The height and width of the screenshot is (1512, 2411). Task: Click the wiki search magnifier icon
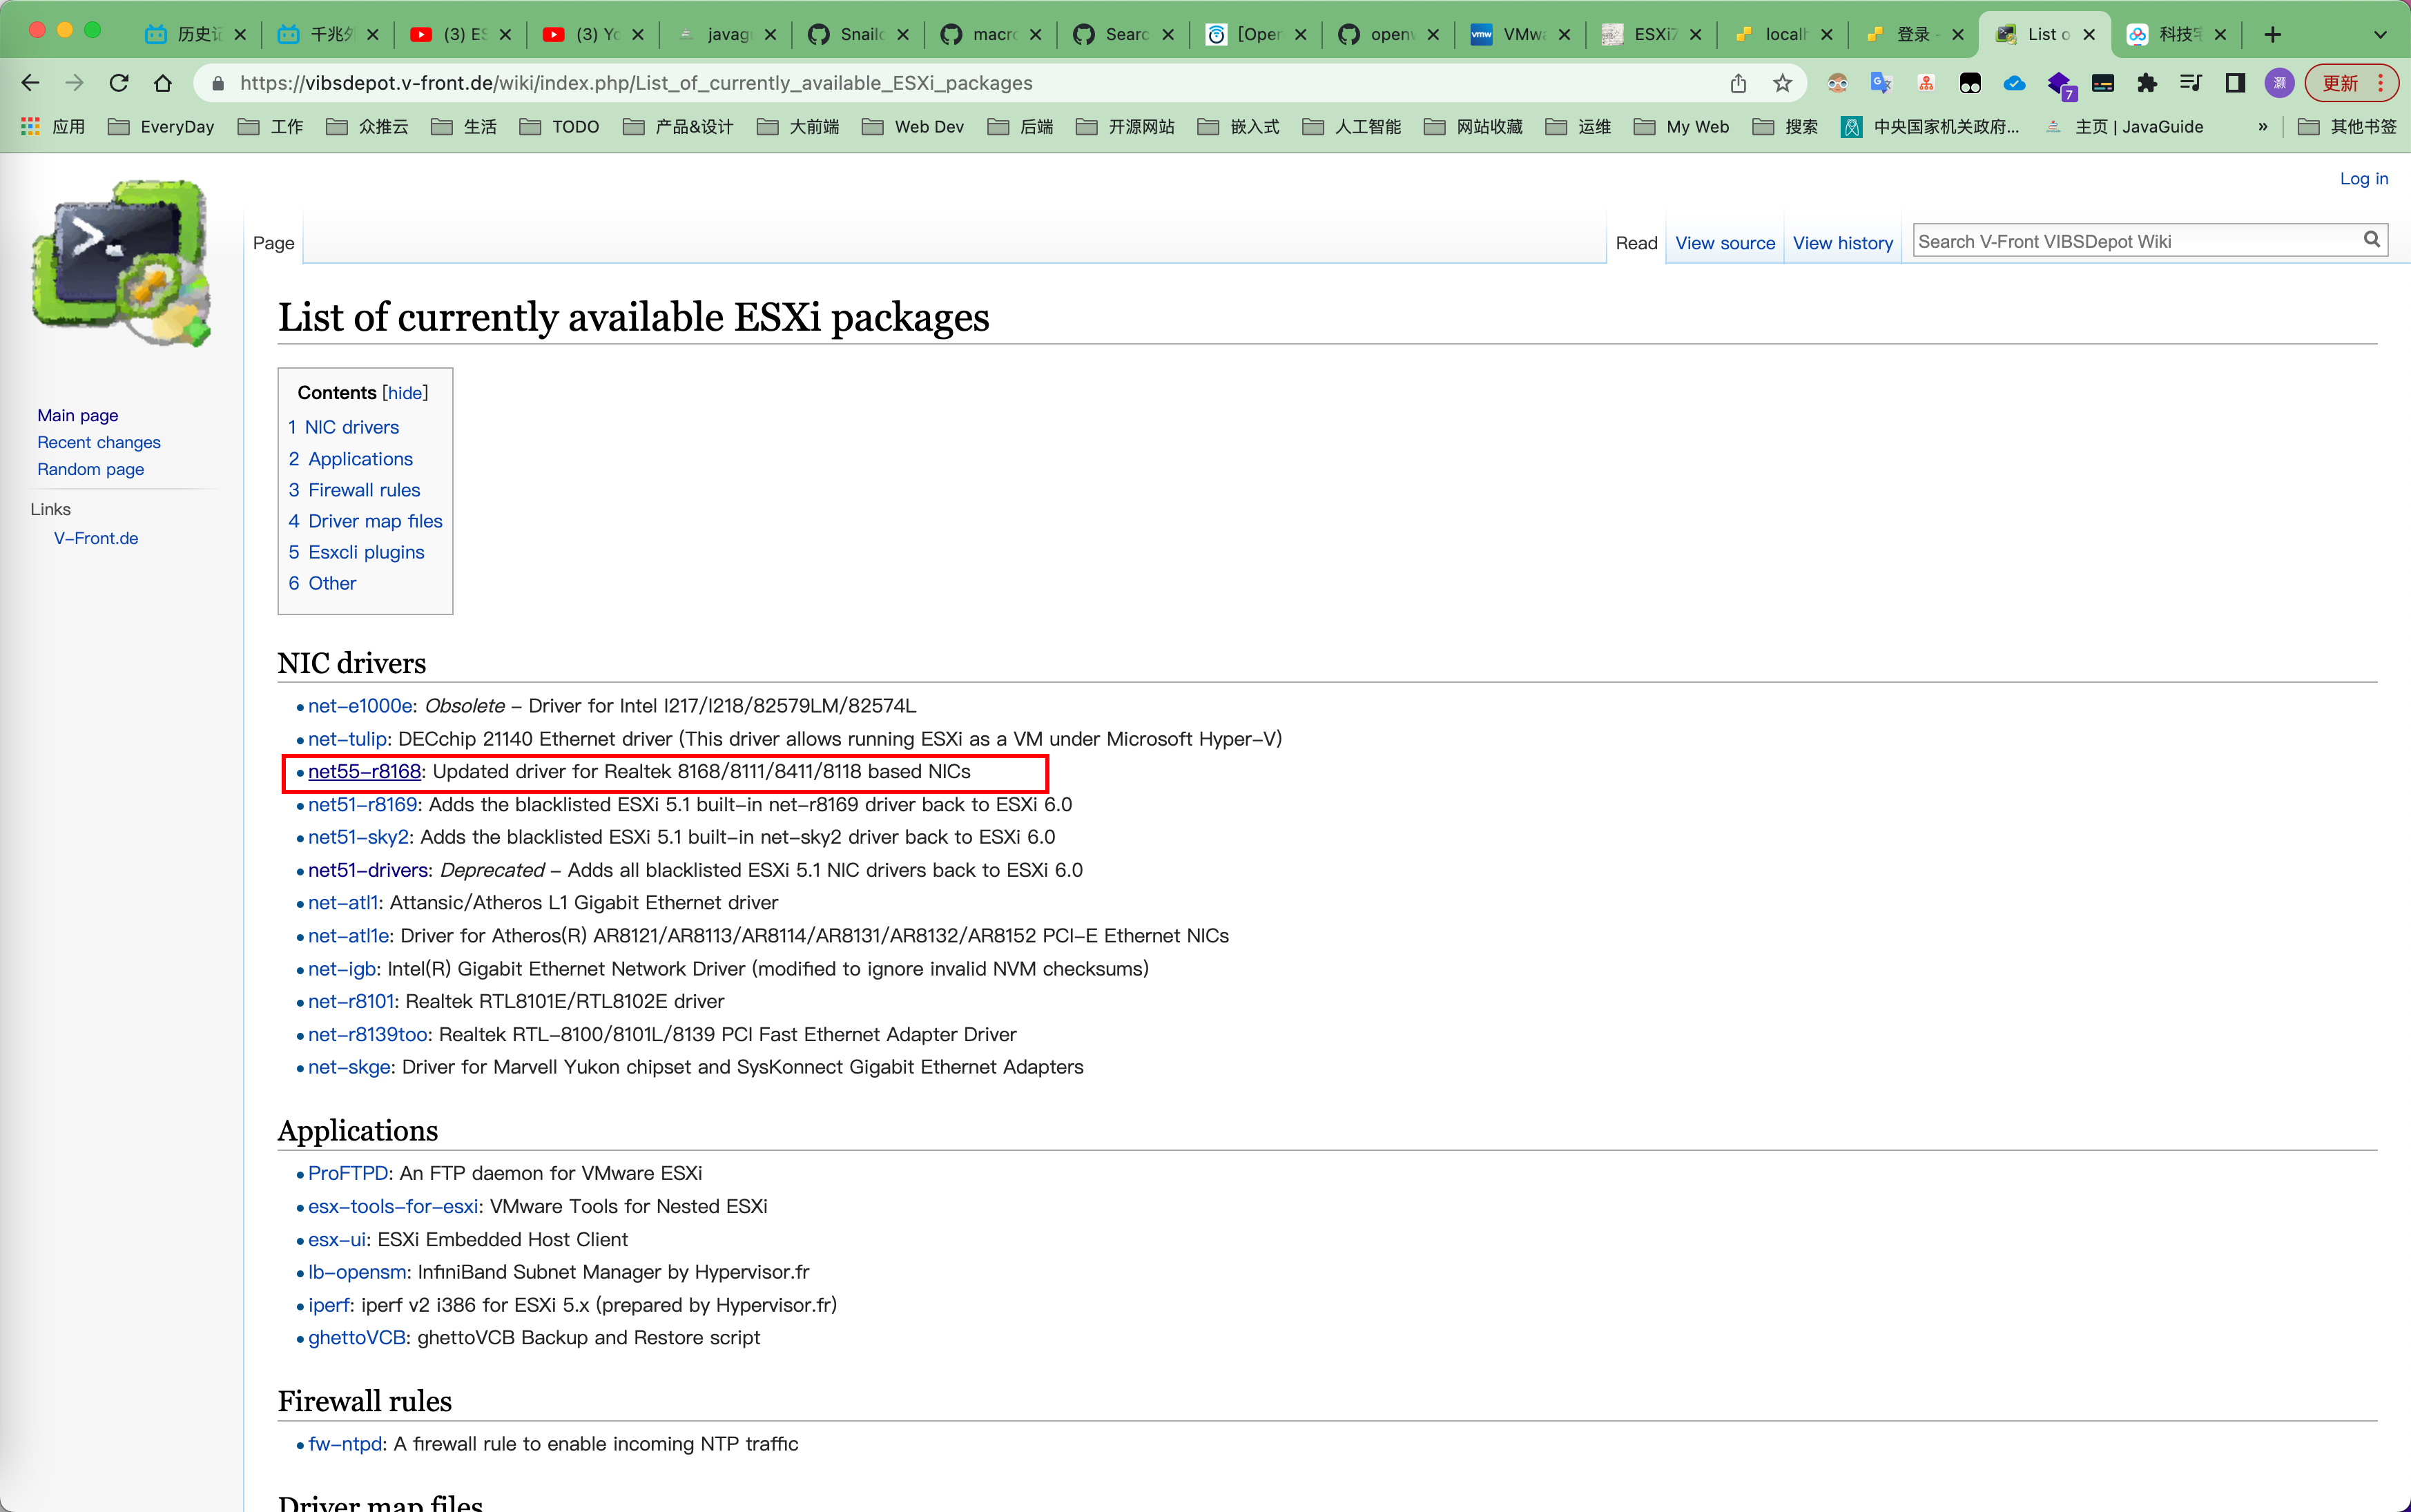click(x=2371, y=239)
